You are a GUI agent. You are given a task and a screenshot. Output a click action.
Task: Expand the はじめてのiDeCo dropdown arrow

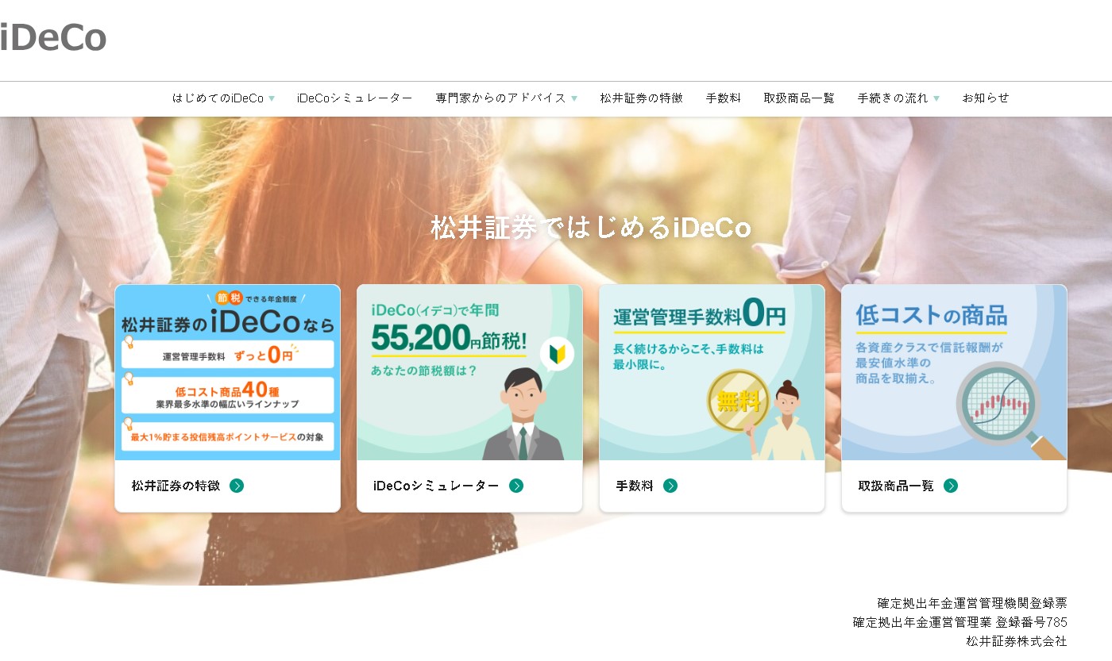point(272,98)
